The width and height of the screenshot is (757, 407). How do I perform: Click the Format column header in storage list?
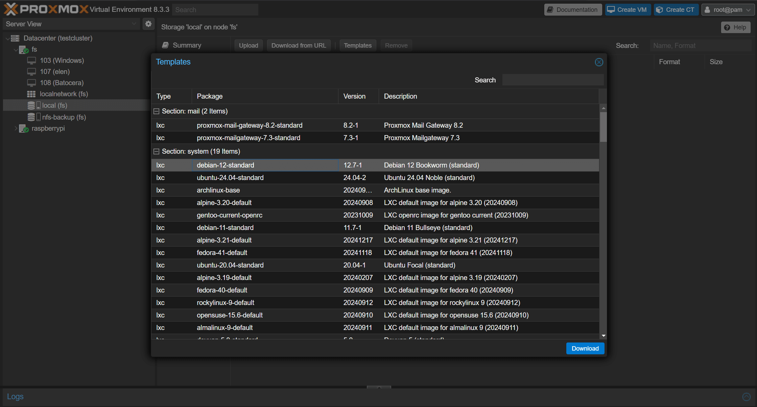click(679, 62)
